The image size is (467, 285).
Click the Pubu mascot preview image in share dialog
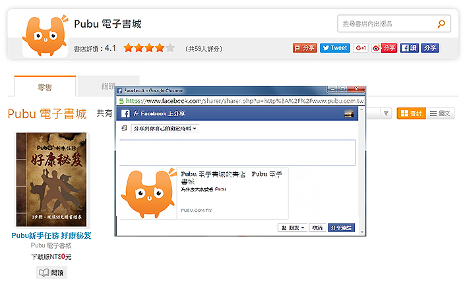point(148,193)
